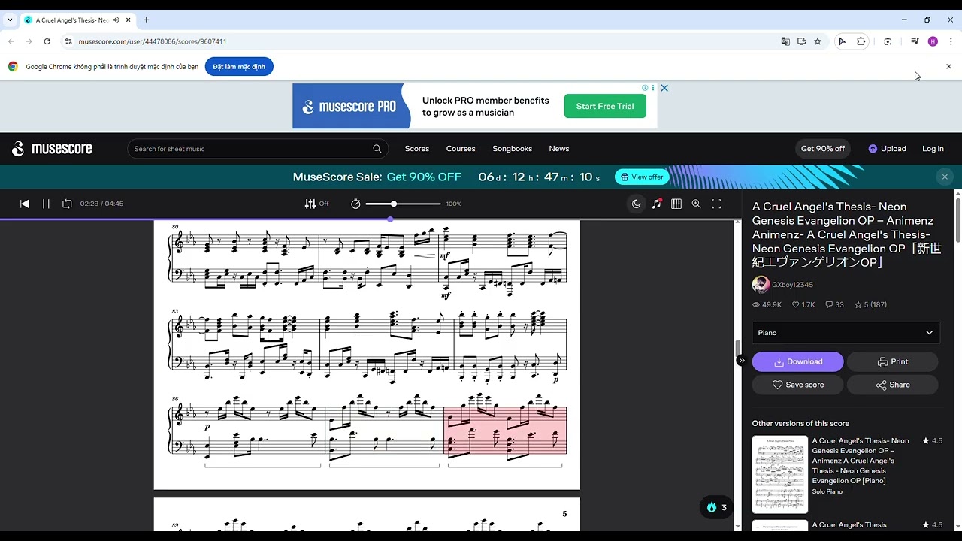Toggle loop playback icon
The image size is (962, 541).
pyautogui.click(x=67, y=204)
